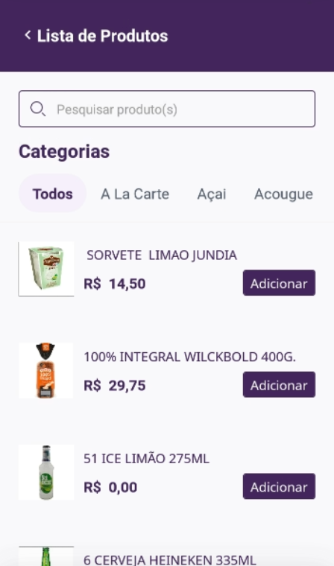Add 51 Ice Limão 275ML with Adicionar

(x=279, y=486)
